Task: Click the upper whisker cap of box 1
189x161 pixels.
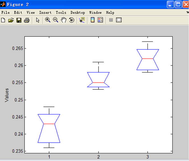Action: click(49, 107)
